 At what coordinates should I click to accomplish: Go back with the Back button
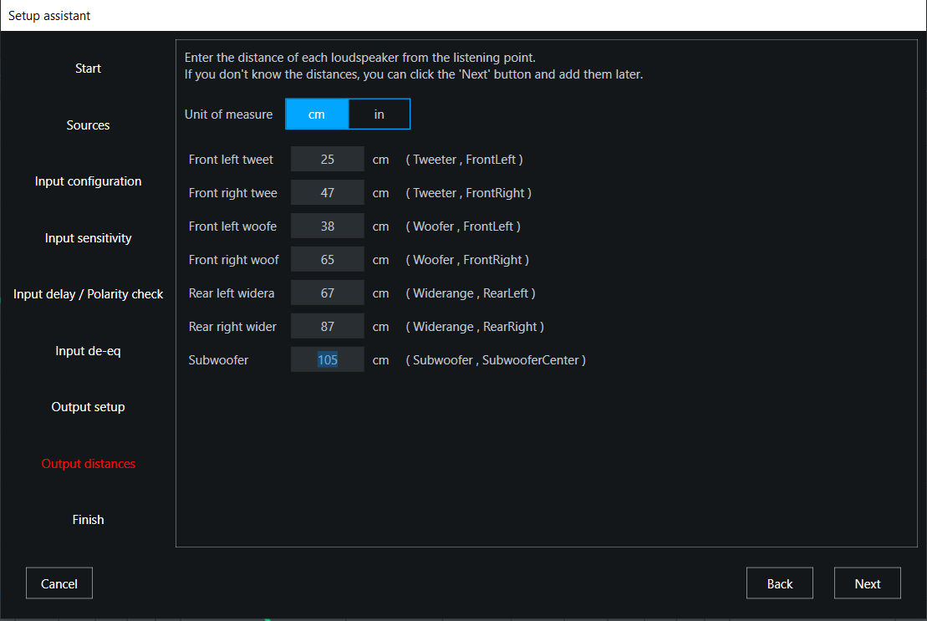click(x=779, y=583)
